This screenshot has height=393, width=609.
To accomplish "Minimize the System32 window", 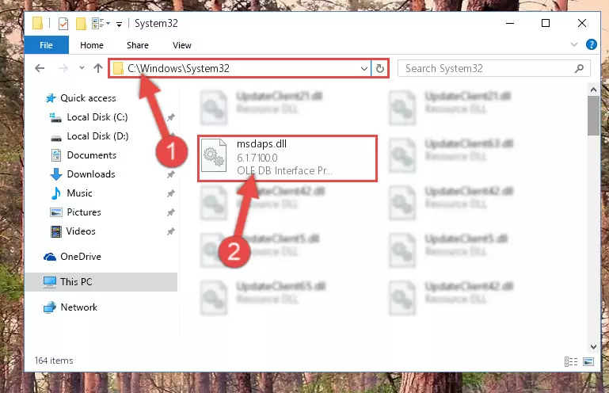I will (509, 23).
